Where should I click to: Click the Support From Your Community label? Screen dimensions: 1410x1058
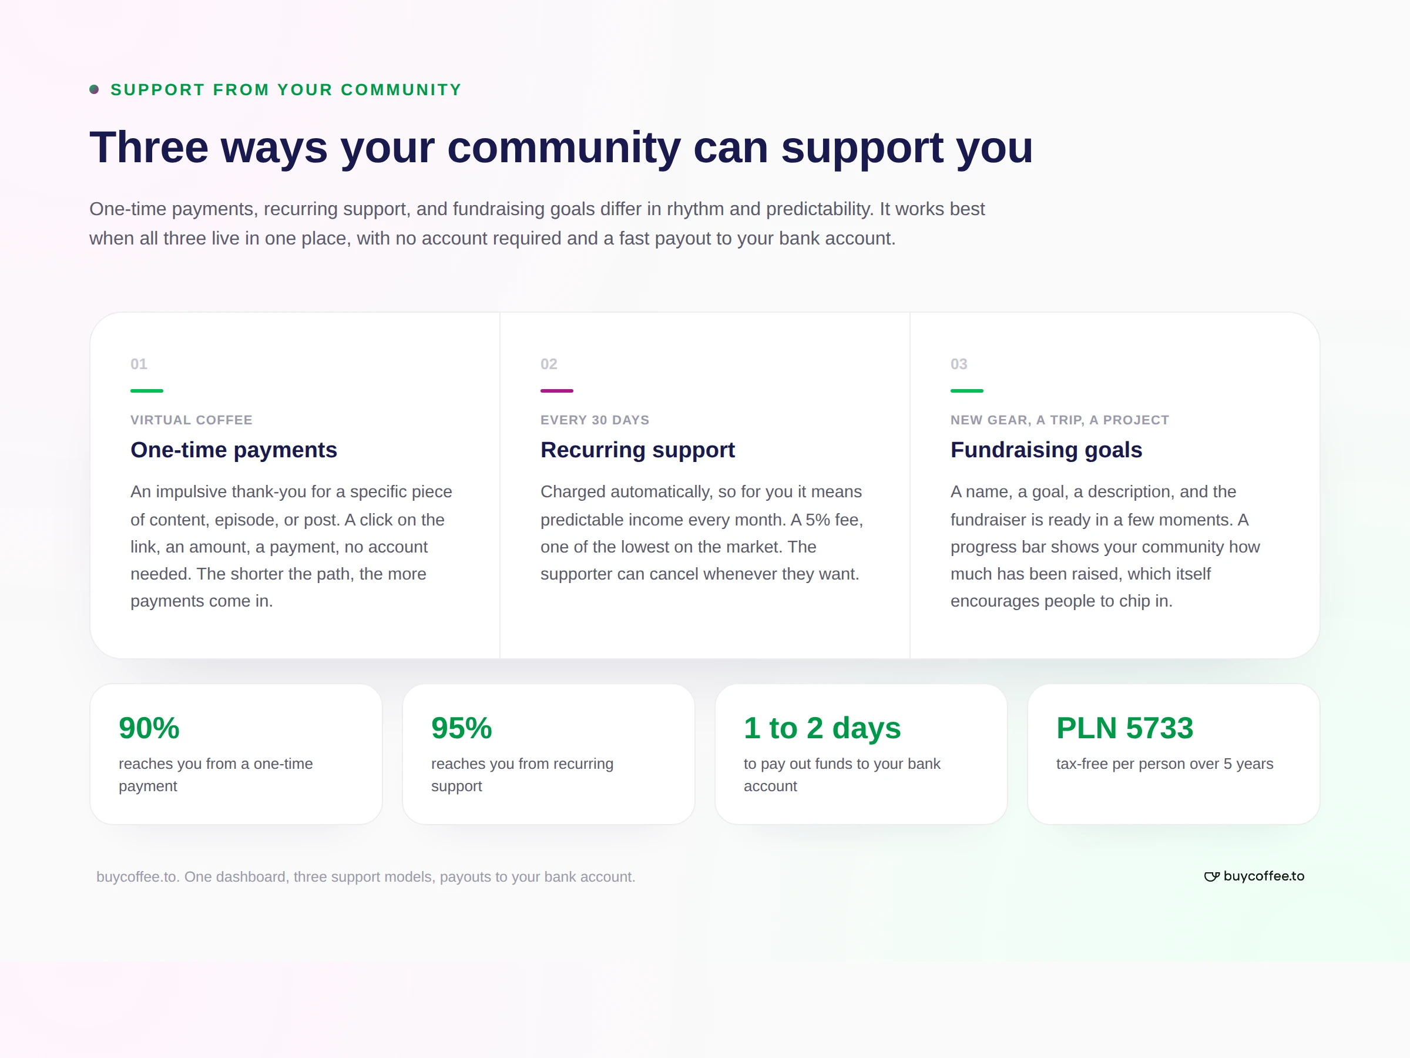click(286, 89)
